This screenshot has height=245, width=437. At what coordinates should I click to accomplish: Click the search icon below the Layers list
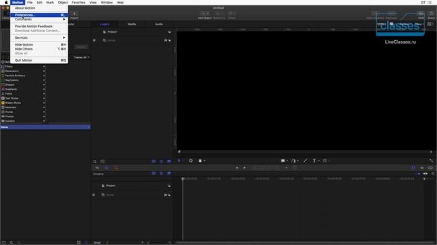click(x=95, y=161)
